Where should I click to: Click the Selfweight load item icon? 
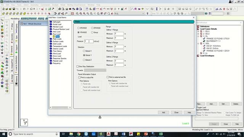(x=51, y=22)
